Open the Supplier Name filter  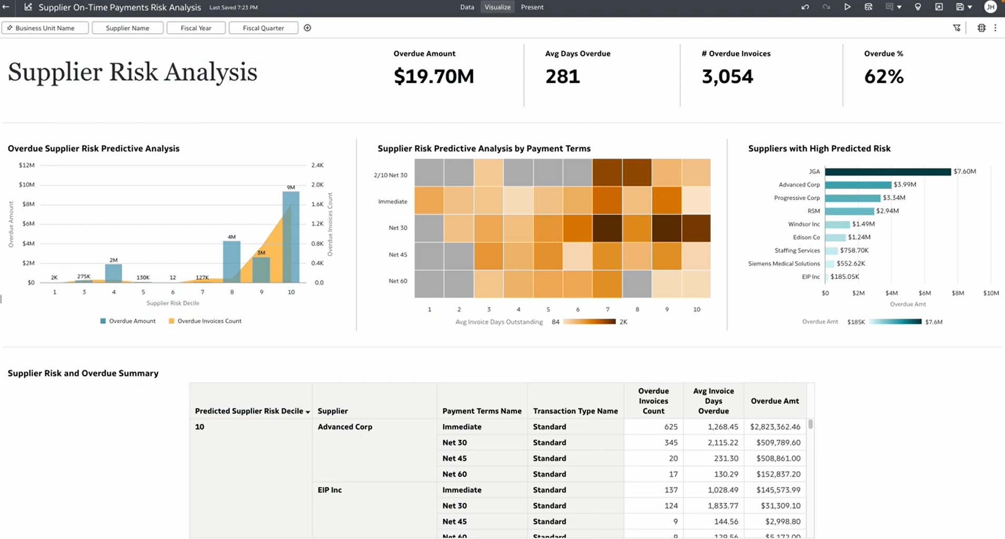tap(127, 28)
